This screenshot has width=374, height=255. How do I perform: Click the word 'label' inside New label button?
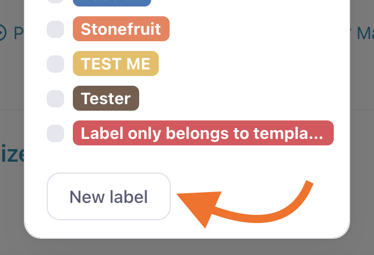click(x=128, y=196)
